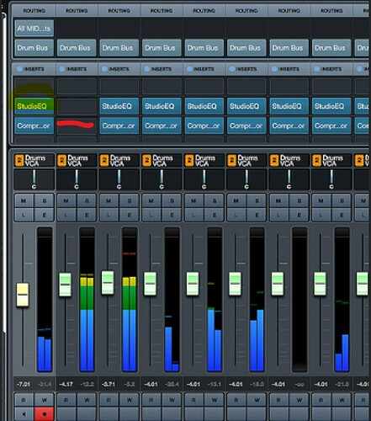The height and width of the screenshot is (421, 371).
Task: Open Drum Bus routing on the peak -oo channel
Action: (289, 48)
